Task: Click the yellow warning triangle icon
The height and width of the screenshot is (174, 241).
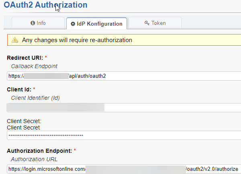Action: point(15,40)
